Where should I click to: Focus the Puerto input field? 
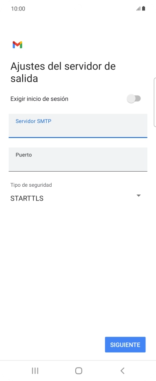pos(78,159)
